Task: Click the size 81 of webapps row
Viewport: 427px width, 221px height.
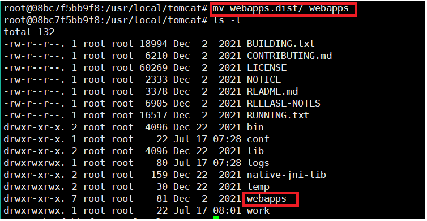Action: pyautogui.click(x=162, y=198)
